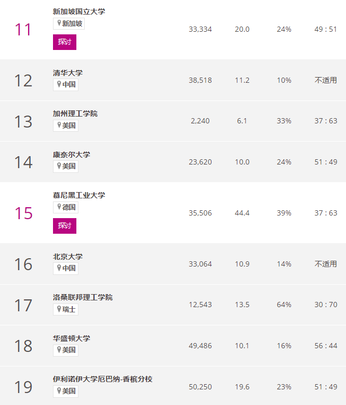Click the location pin icon beside 德国

(x=59, y=207)
